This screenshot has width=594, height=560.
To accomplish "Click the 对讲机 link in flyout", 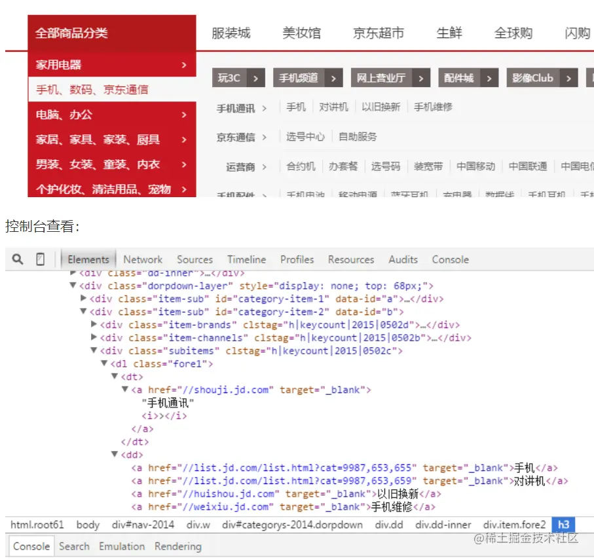I will click(x=333, y=107).
